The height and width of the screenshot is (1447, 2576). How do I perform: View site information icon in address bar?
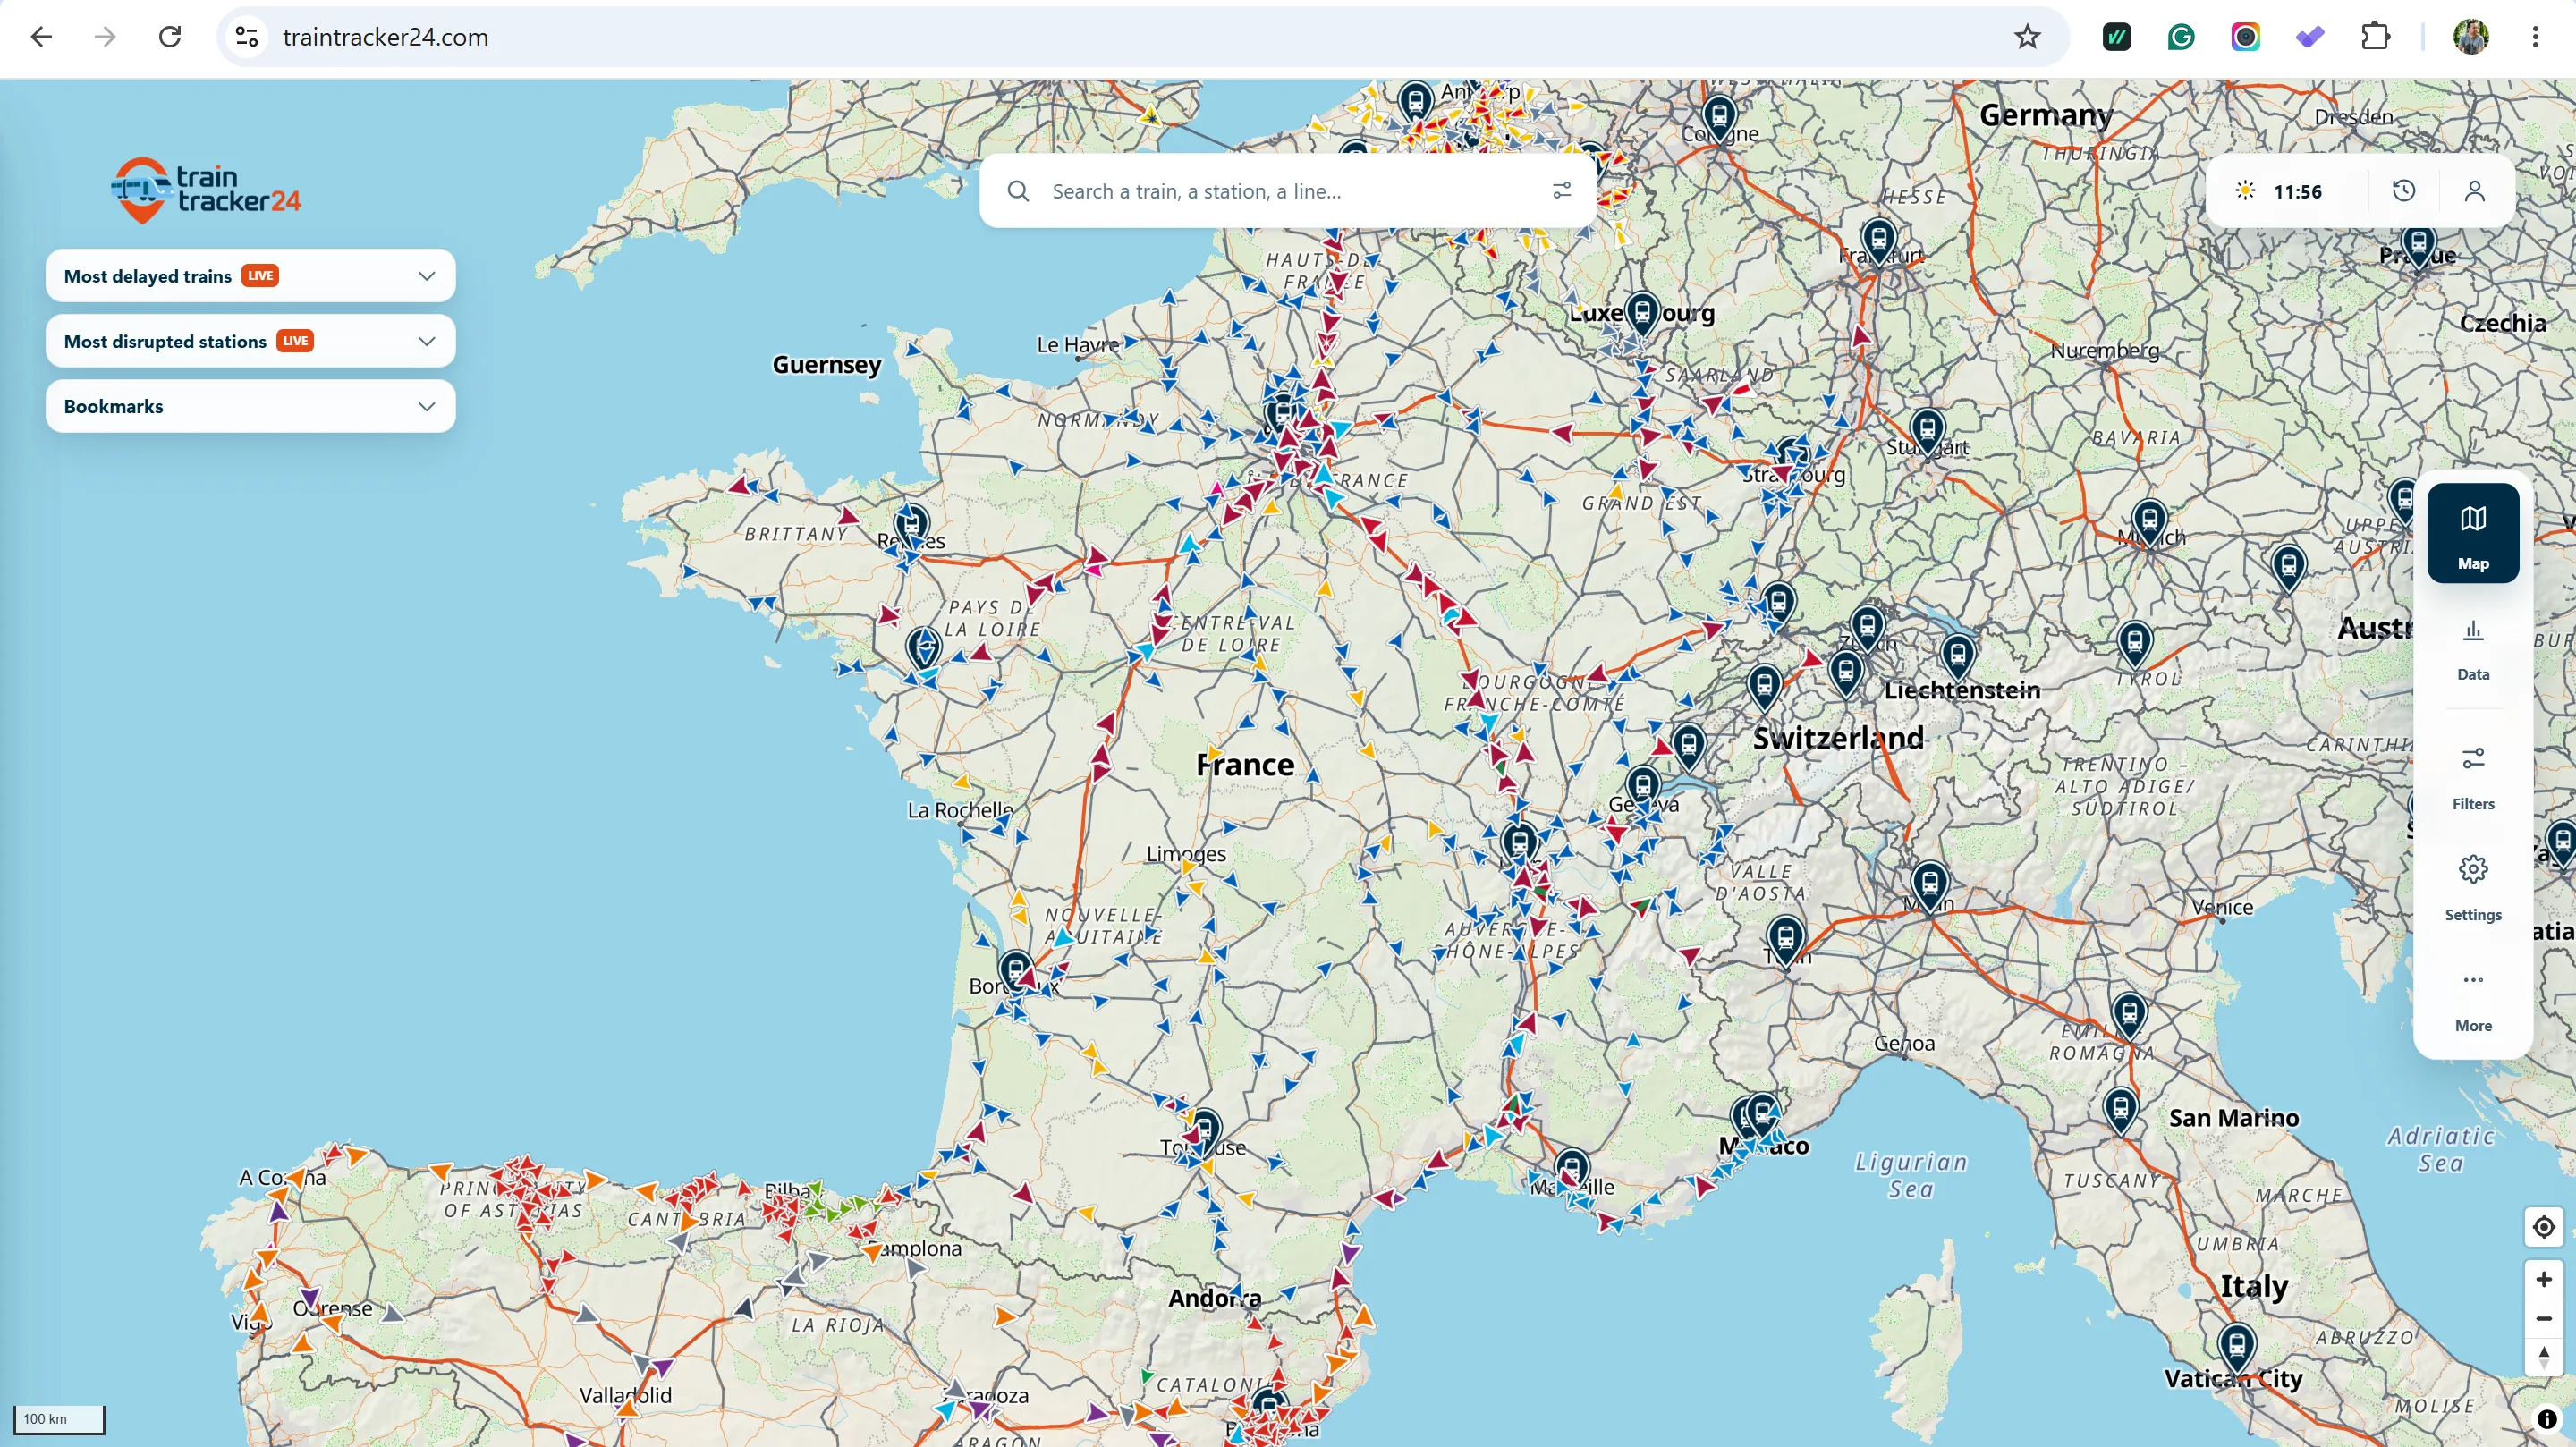coord(247,37)
